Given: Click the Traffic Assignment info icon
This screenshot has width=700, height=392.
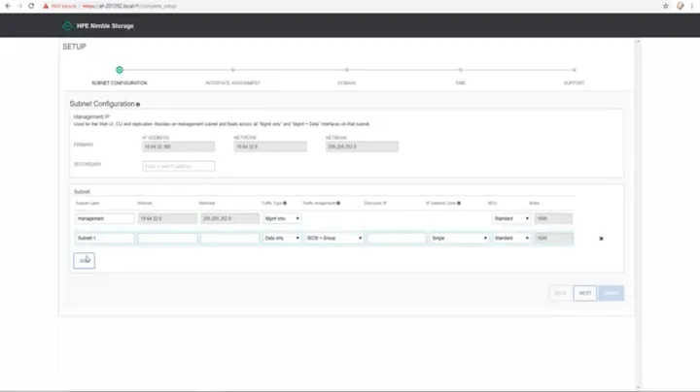Looking at the screenshot, I should coord(338,203).
